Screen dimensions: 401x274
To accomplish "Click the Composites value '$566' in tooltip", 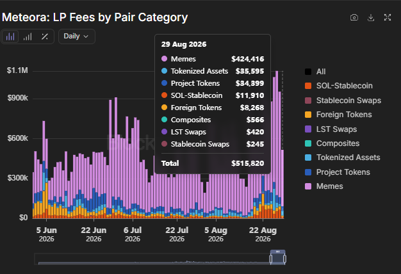I will point(255,120).
